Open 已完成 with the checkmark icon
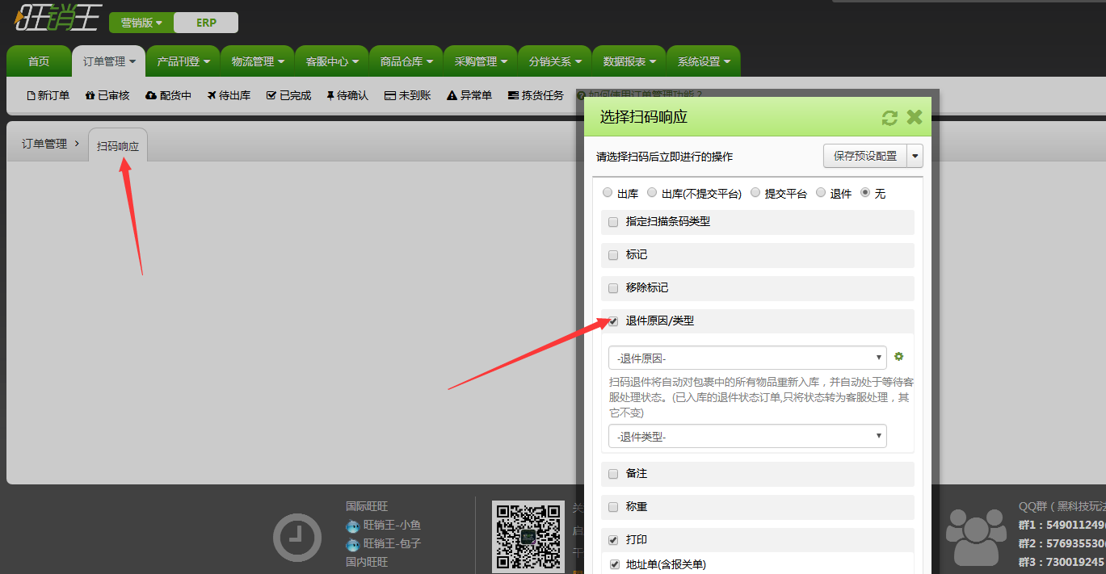Viewport: 1106px width, 574px height. click(288, 95)
